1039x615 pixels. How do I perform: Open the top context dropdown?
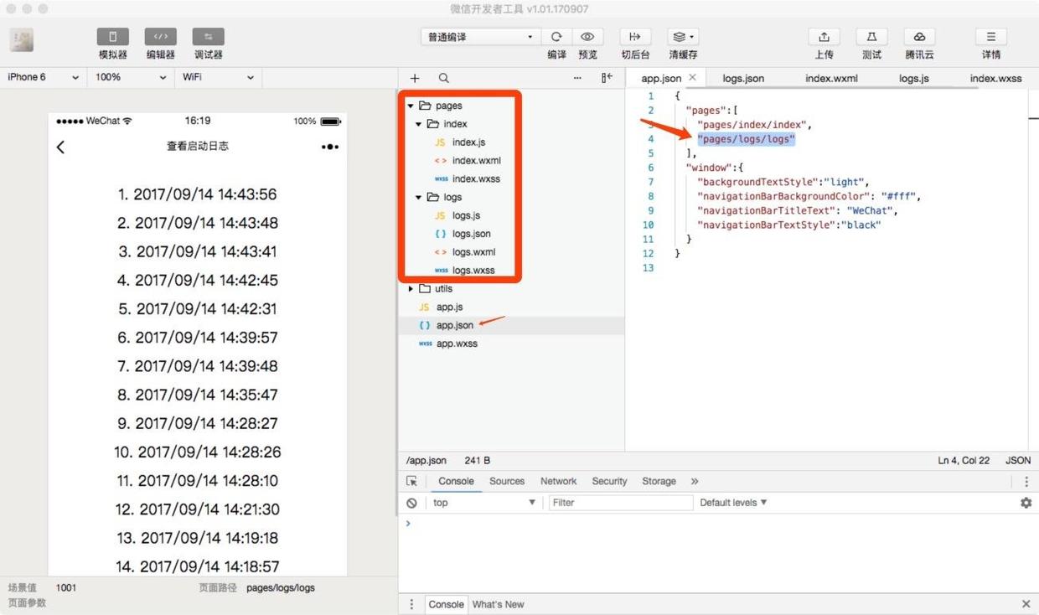[483, 503]
